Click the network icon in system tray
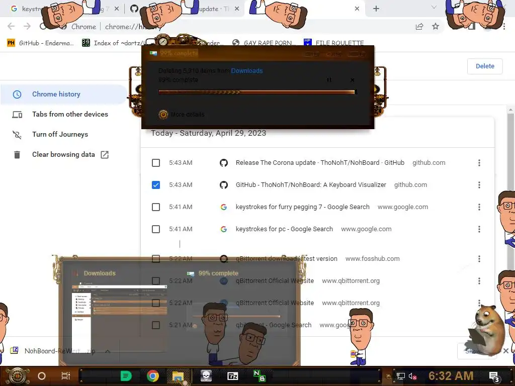Viewport: 515px width, 386px height. [x=401, y=376]
